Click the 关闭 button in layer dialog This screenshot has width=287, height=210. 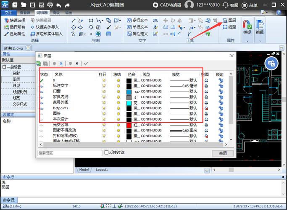(x=223, y=153)
